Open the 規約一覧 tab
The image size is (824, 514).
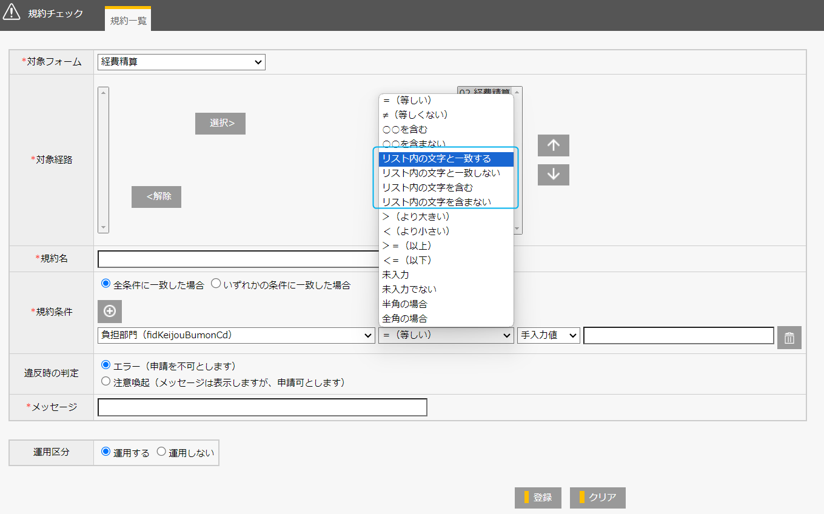click(x=128, y=21)
